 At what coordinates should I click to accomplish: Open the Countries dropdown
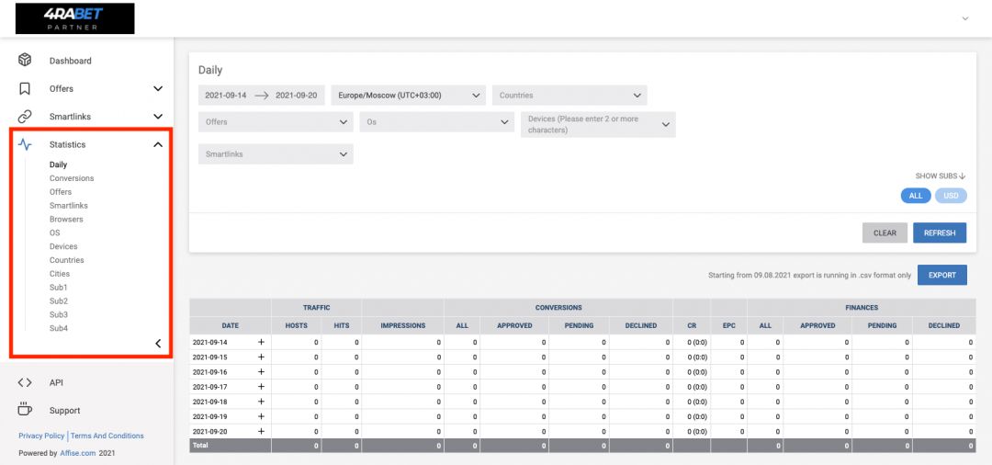569,96
